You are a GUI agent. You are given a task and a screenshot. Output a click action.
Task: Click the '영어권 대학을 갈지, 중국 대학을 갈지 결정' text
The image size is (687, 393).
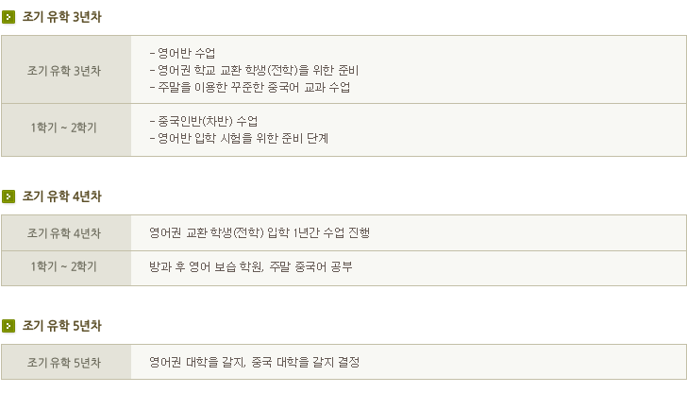point(255,362)
